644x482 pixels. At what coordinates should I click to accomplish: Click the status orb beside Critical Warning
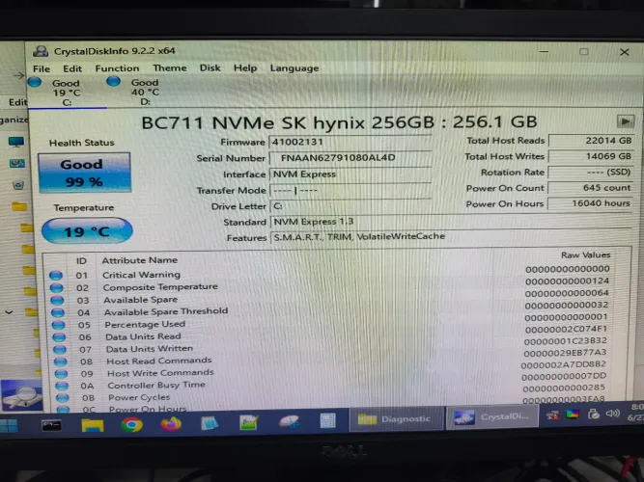coord(56,276)
